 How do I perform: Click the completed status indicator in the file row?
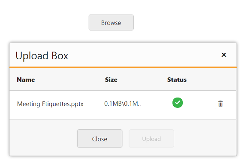coord(178,103)
